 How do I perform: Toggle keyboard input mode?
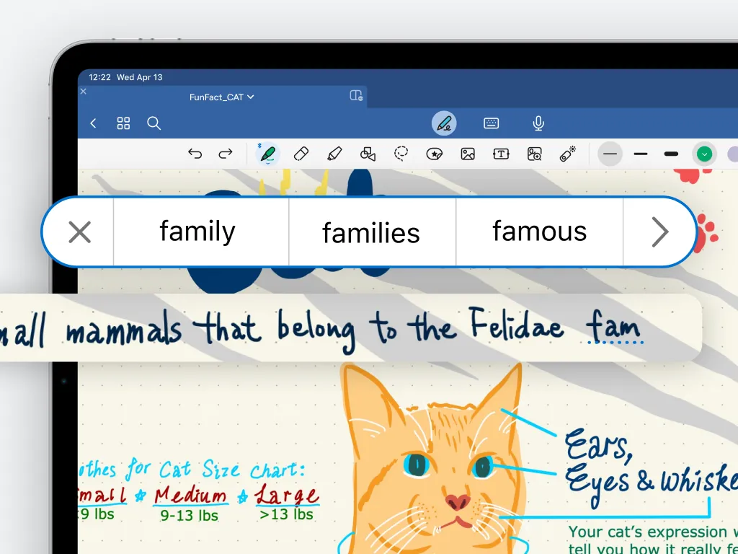491,123
